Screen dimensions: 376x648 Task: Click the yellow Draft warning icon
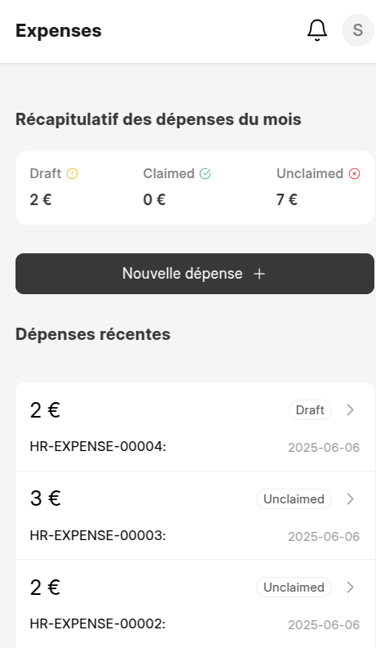[72, 173]
